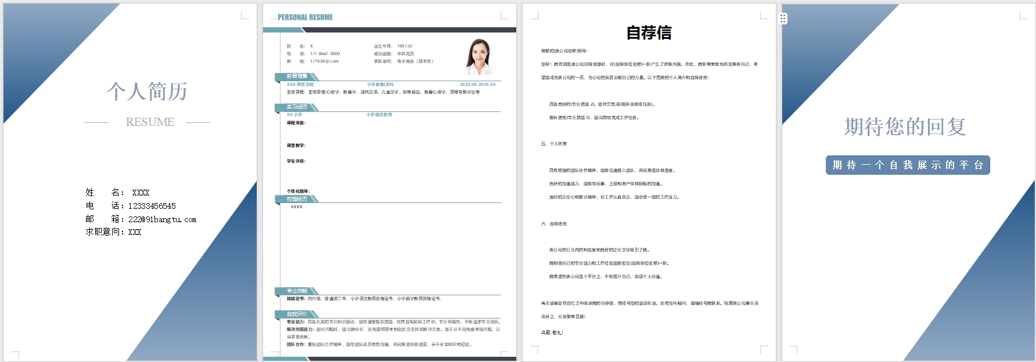The width and height of the screenshot is (1036, 362).
Task: Click the 此致 敬礼 closing line
Action: 552,333
